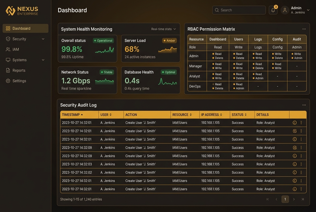316x212 pixels.
Task: Go to next page of audit log
Action: click(294, 199)
